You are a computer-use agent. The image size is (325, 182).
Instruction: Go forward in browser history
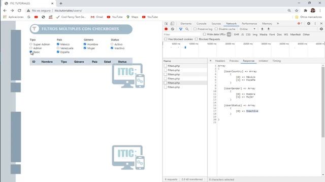coord(12,11)
